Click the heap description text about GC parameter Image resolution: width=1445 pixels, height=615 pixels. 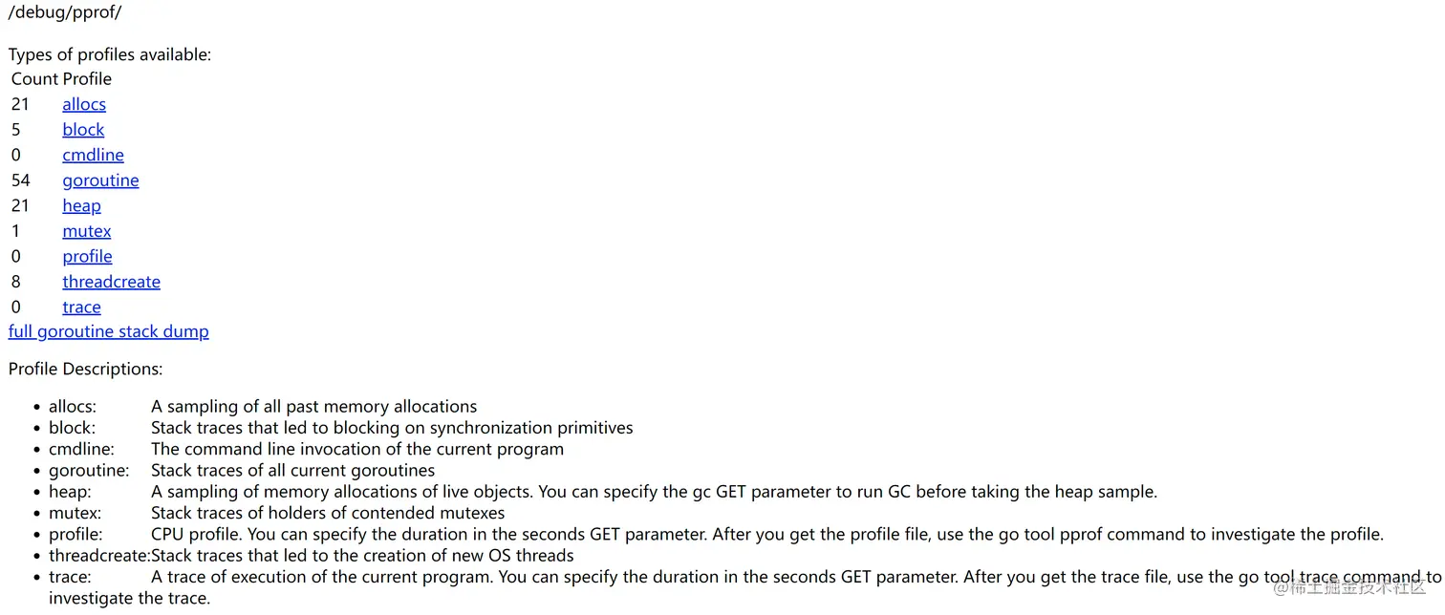point(654,492)
